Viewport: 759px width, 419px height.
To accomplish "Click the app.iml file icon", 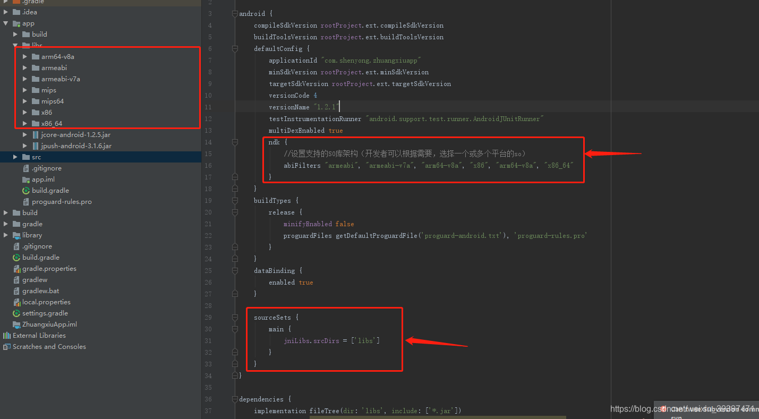I will (26, 179).
